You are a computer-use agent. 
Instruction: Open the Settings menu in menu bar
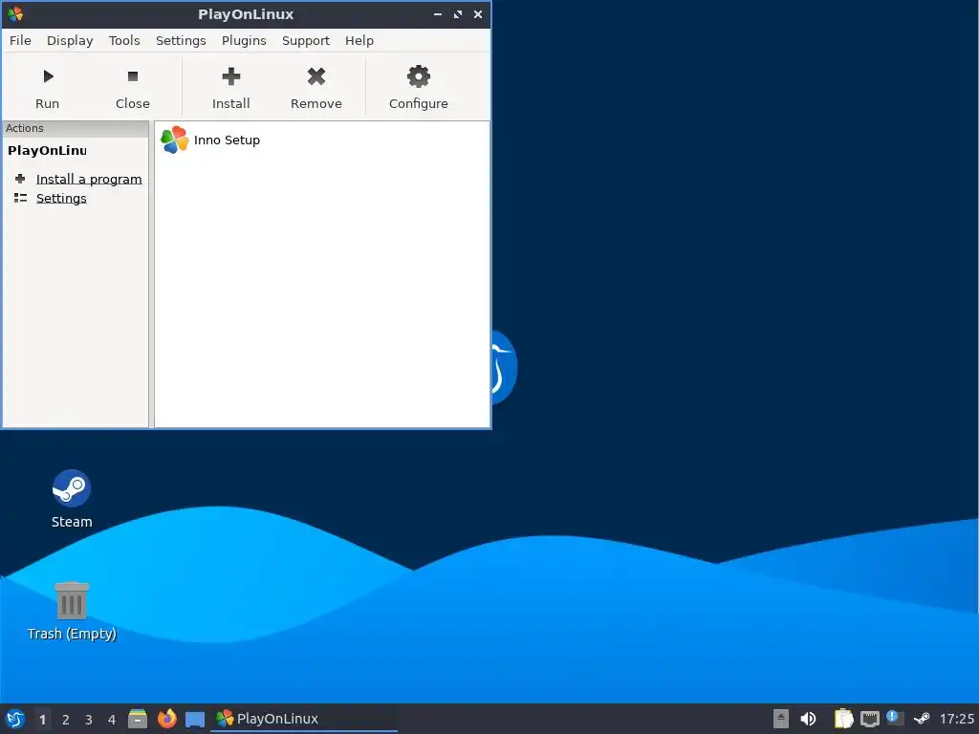coord(181,40)
